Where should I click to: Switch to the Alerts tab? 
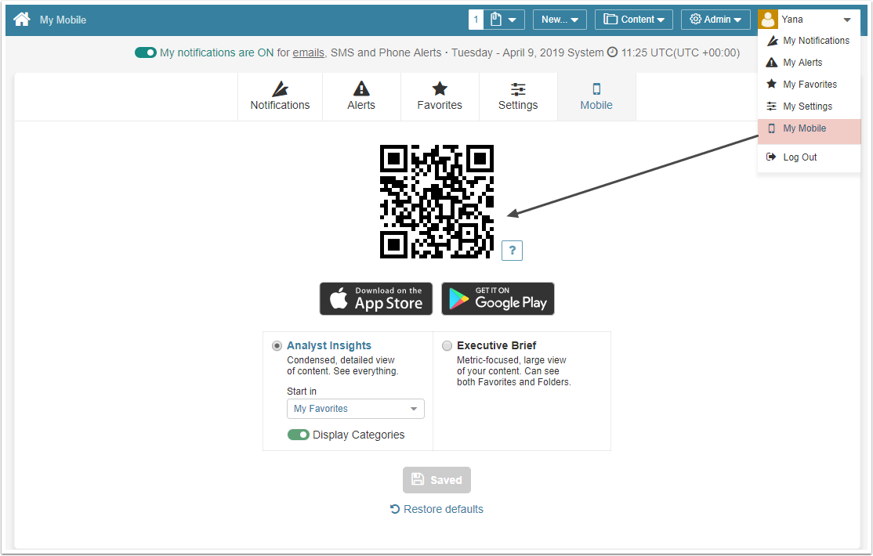point(361,96)
